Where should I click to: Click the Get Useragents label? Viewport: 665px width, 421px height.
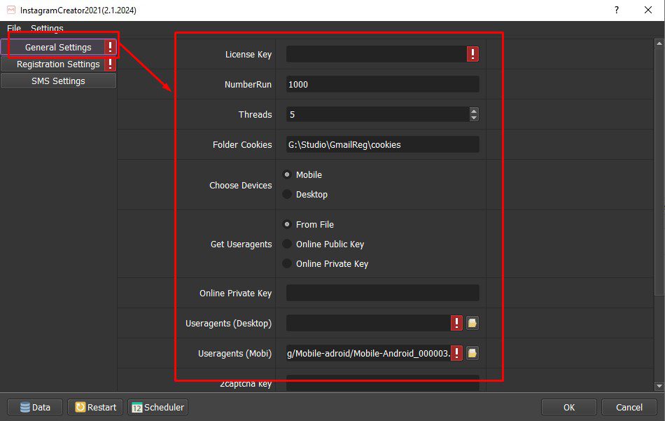click(241, 244)
